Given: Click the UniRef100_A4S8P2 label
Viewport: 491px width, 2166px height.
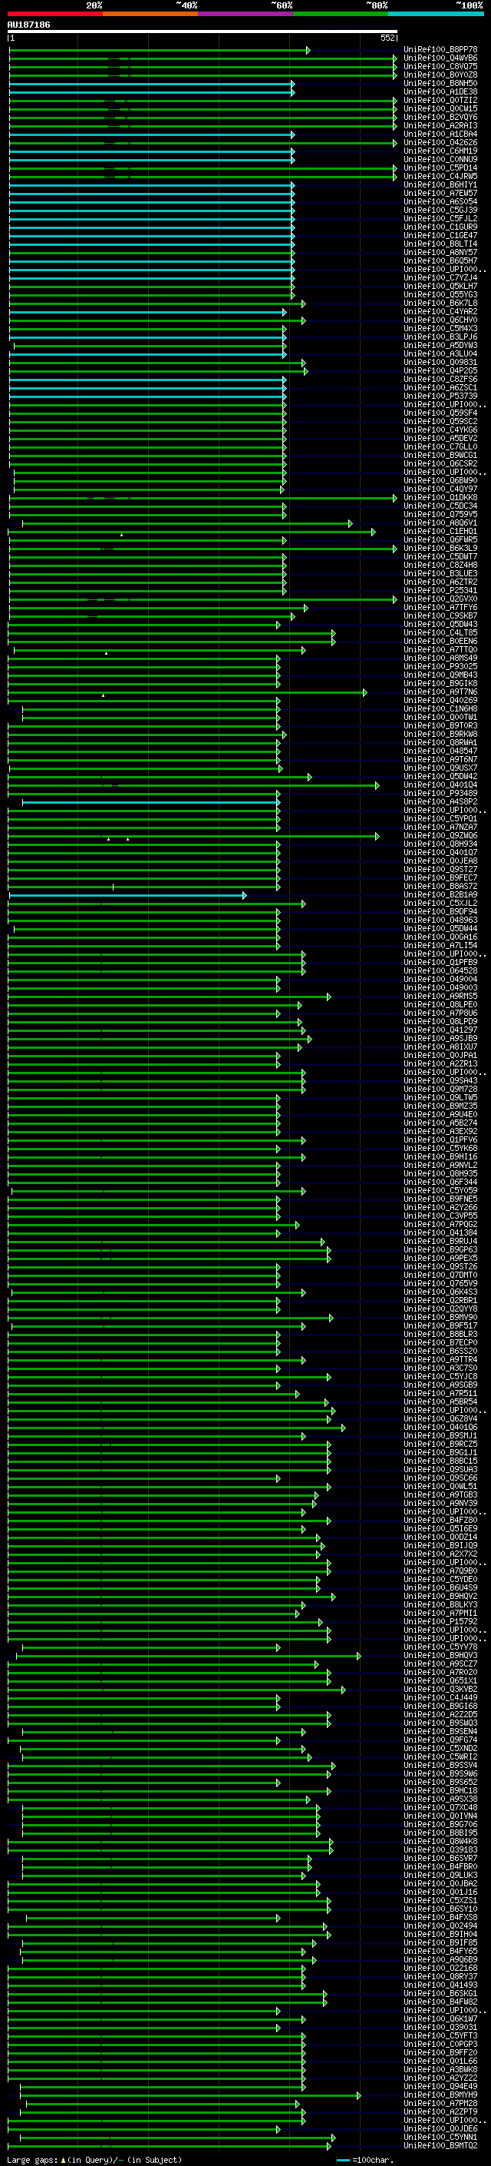Looking at the screenshot, I should coord(440,802).
